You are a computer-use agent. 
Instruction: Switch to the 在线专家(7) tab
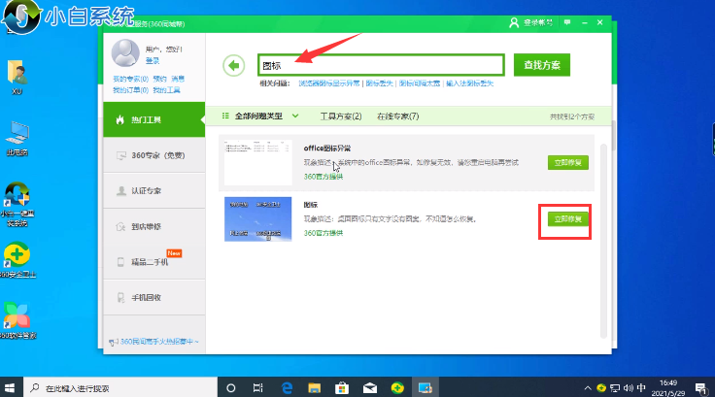tap(397, 116)
